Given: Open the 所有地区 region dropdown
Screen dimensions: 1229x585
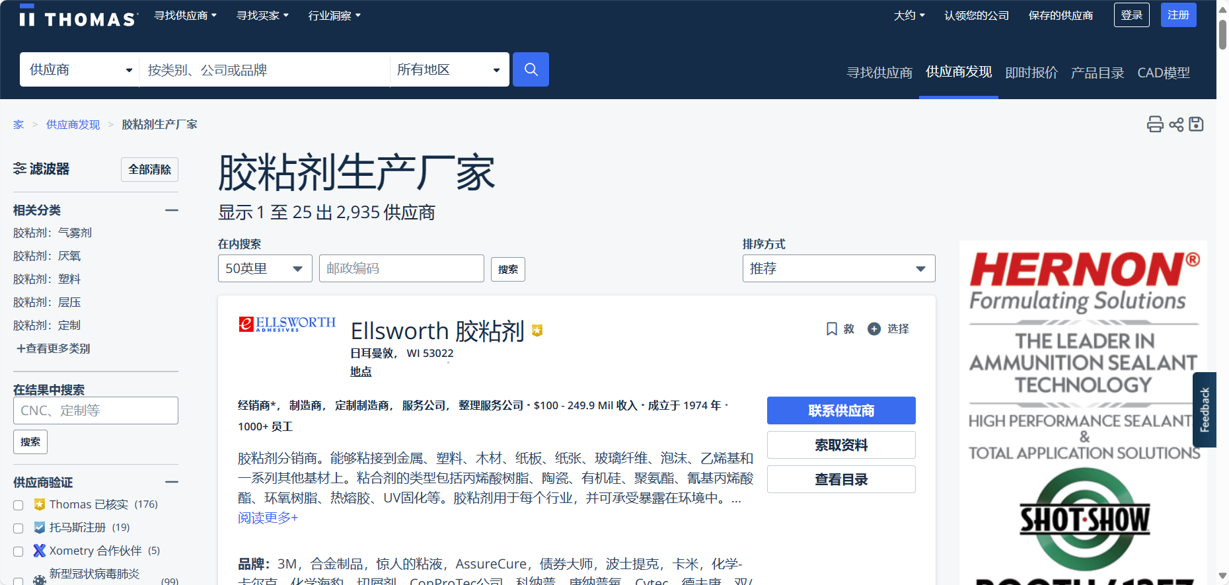Looking at the screenshot, I should tap(449, 69).
